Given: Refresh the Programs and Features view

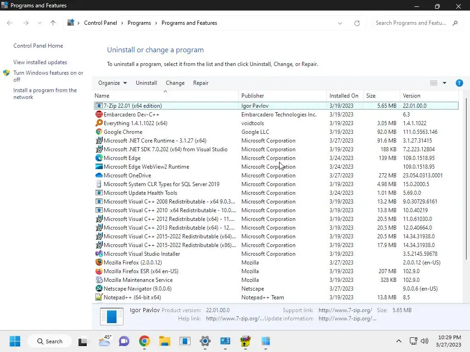Looking at the screenshot, I should coord(357,23).
